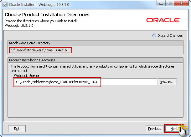
Task: Click the Next button
Action: pyautogui.click(x=174, y=129)
